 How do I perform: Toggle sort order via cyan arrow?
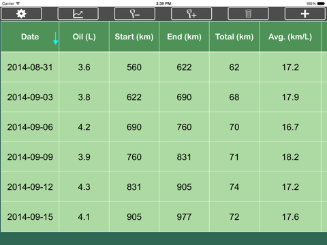[x=55, y=38]
